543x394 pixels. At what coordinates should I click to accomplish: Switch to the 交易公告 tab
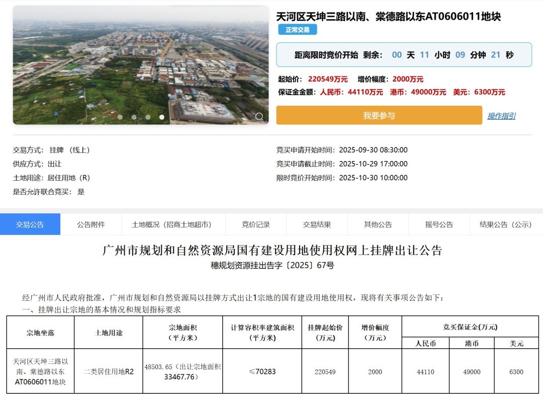click(x=30, y=224)
